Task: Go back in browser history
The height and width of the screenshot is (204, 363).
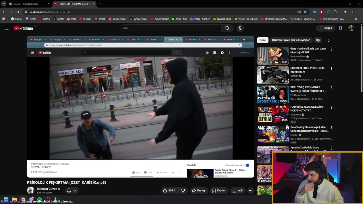Action: coord(4,12)
